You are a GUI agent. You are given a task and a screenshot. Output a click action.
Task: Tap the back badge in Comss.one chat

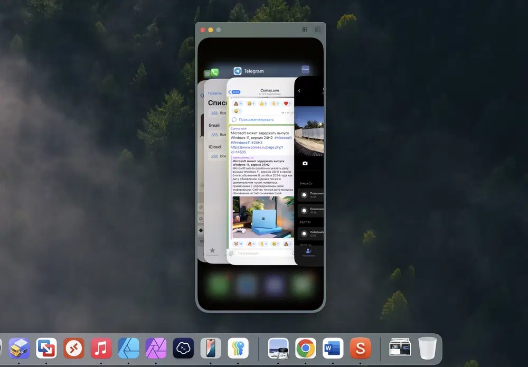pyautogui.click(x=234, y=92)
